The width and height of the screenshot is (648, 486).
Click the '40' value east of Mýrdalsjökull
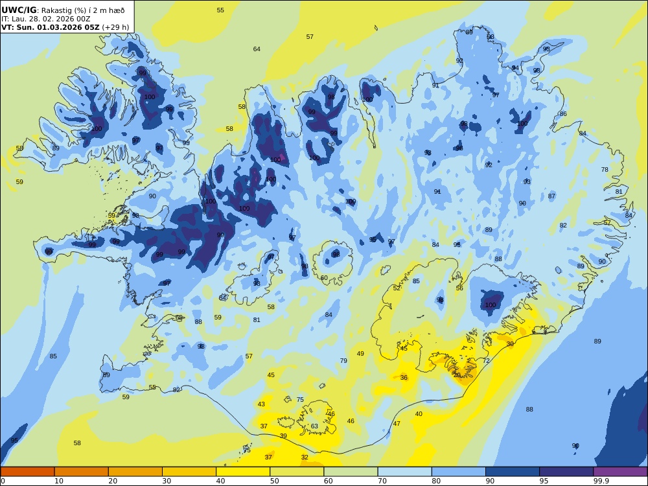[x=419, y=413]
